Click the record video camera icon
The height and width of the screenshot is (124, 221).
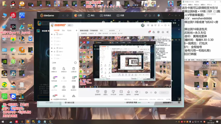point(147,93)
